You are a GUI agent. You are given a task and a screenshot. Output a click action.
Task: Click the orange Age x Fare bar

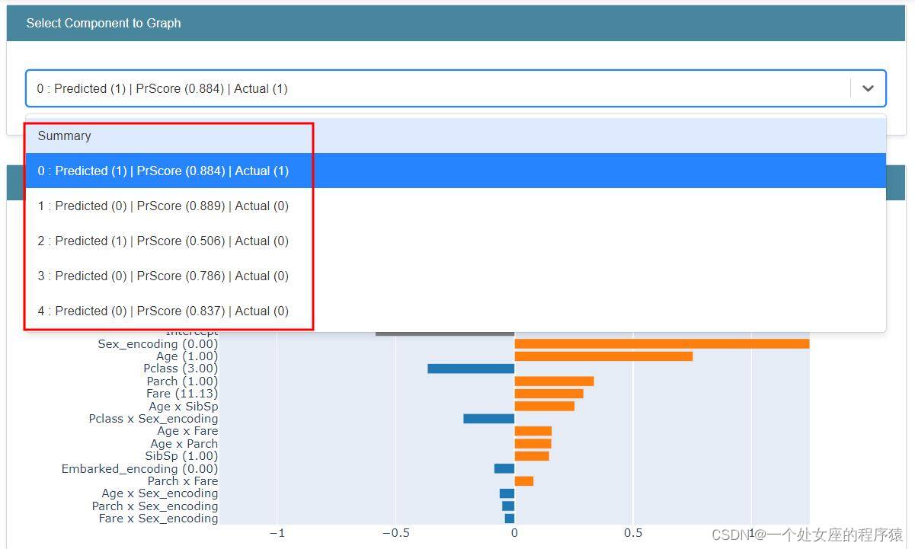(533, 431)
